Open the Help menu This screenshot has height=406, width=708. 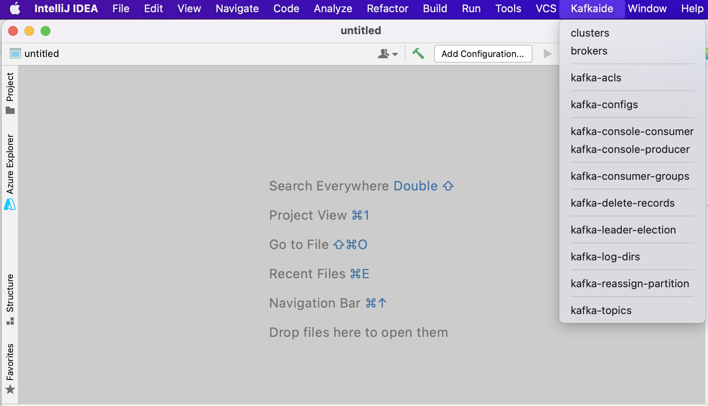coord(692,9)
